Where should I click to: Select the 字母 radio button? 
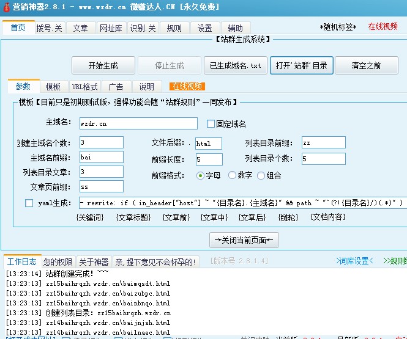click(200, 176)
